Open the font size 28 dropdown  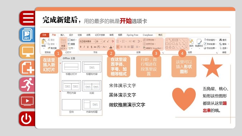tap(99, 42)
